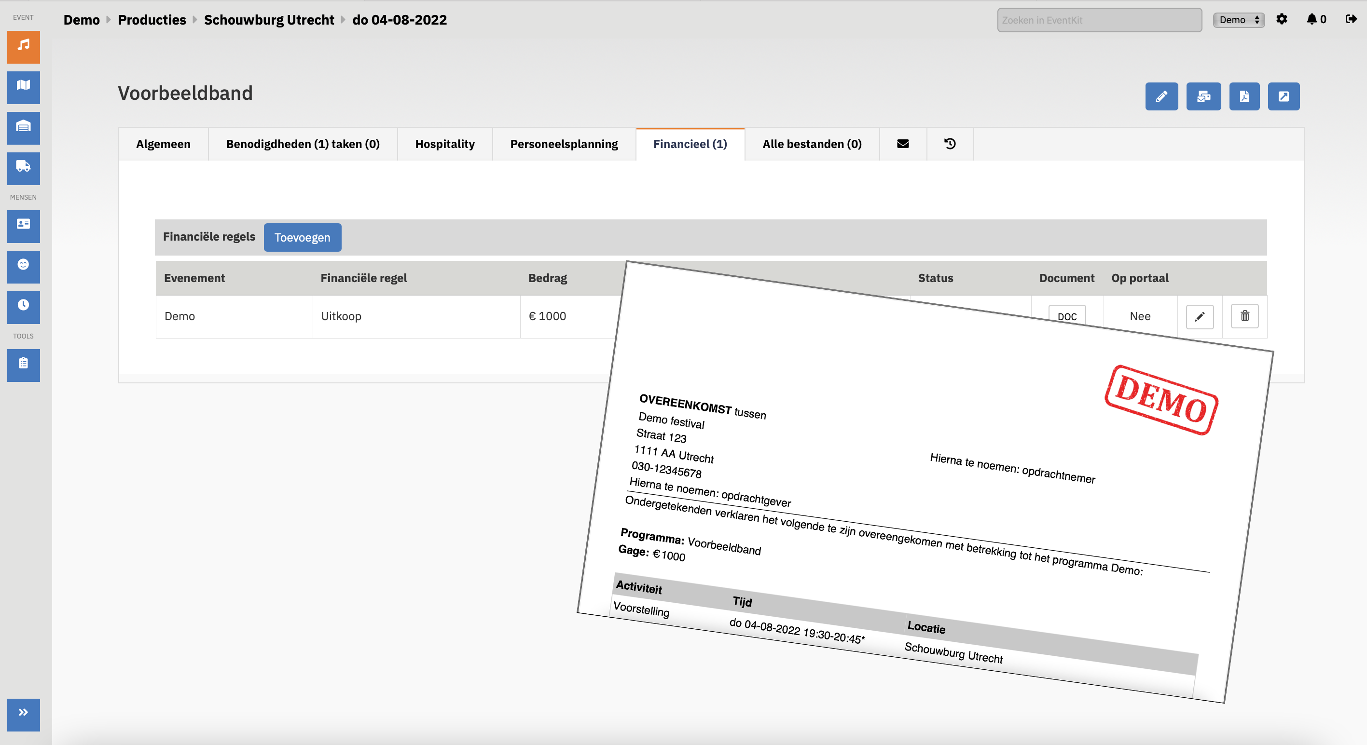Go to Schouwburg Utrecht breadcrumb link
The image size is (1367, 745).
click(x=269, y=20)
